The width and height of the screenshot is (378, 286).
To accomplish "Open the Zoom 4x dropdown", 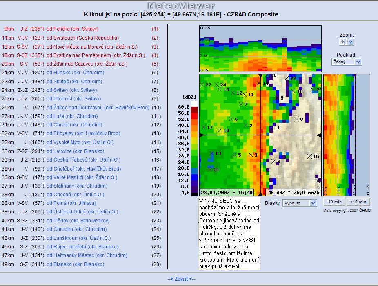I will [x=346, y=42].
